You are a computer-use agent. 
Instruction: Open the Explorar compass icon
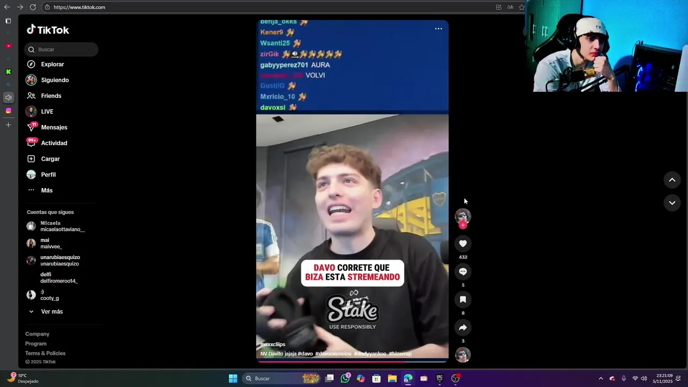click(x=31, y=64)
